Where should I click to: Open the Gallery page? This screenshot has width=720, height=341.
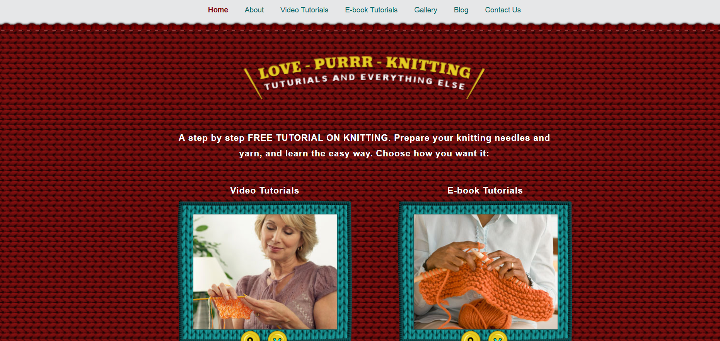[x=426, y=10]
